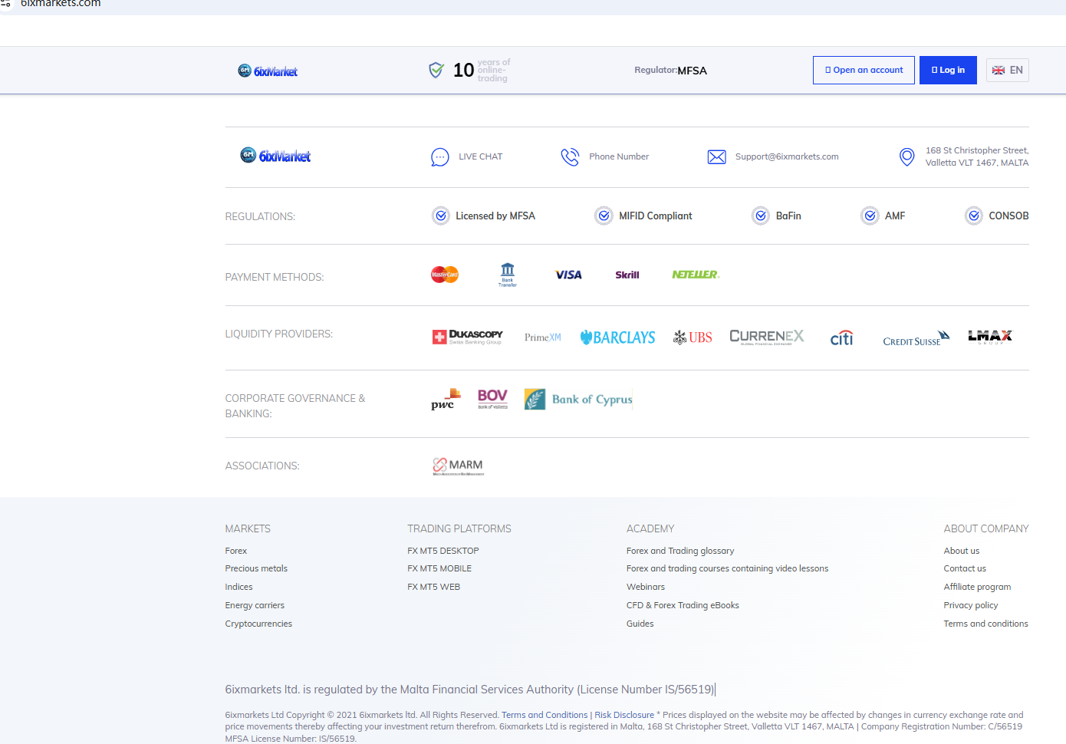The width and height of the screenshot is (1066, 744).
Task: Open the FX MT5 DESKTOP platform link
Action: 443,551
